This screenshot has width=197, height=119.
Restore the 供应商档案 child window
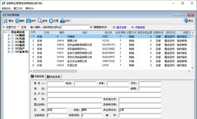[184, 15]
